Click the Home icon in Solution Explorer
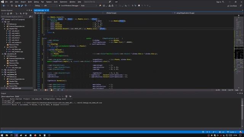 click(8, 14)
